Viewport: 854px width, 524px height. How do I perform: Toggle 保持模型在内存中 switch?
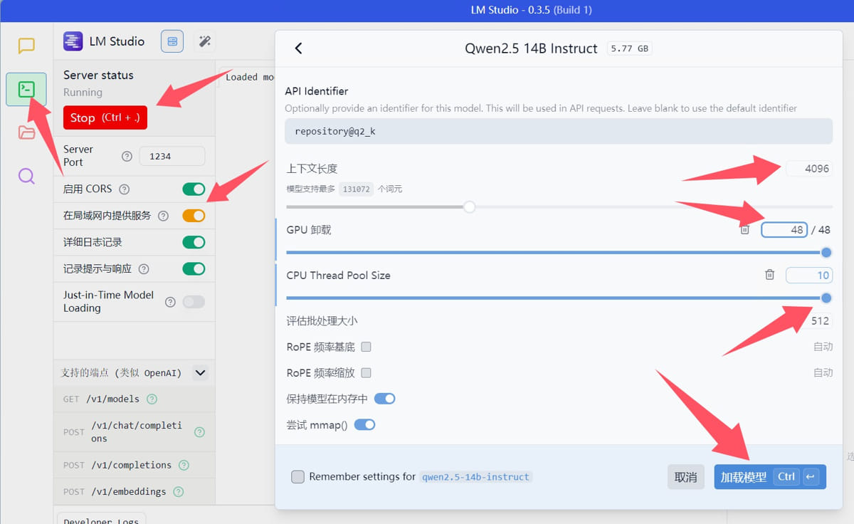[385, 399]
